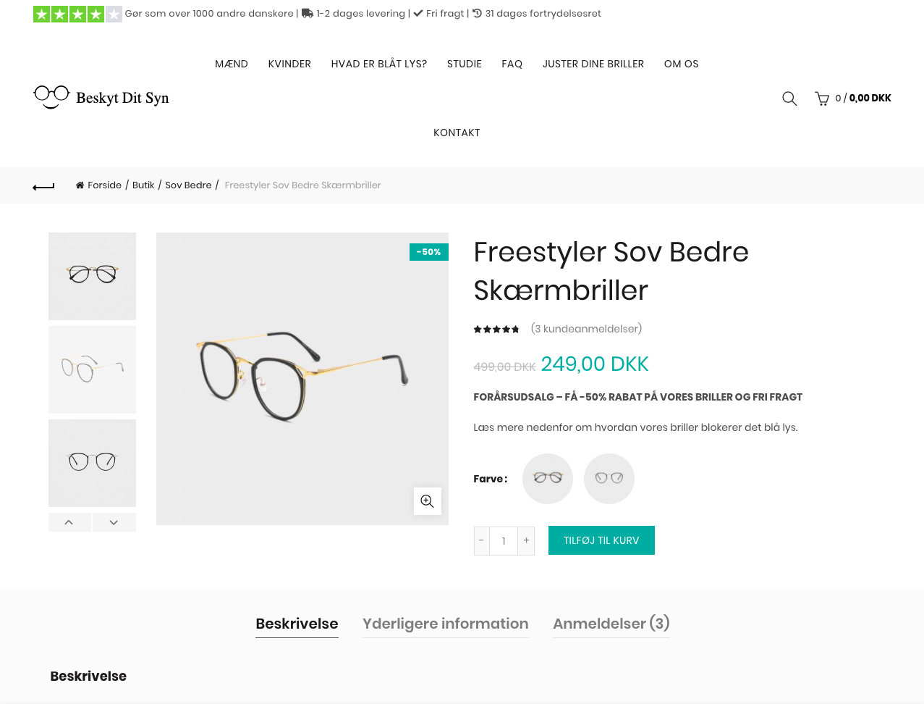Click the green Trustpilot star rating
The height and width of the screenshot is (704, 924).
(x=77, y=14)
